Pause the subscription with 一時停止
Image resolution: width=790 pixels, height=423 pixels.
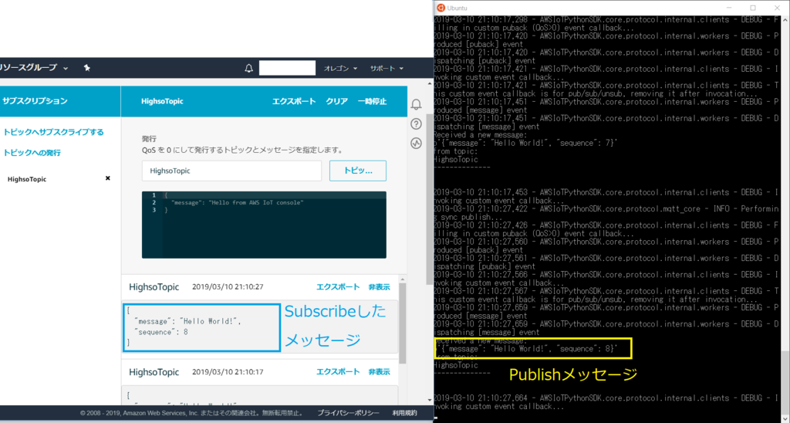click(x=372, y=101)
